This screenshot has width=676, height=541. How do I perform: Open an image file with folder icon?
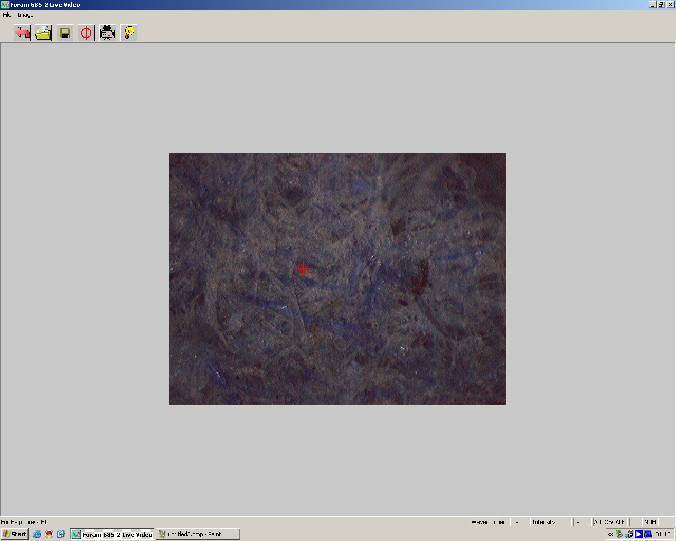coord(43,33)
